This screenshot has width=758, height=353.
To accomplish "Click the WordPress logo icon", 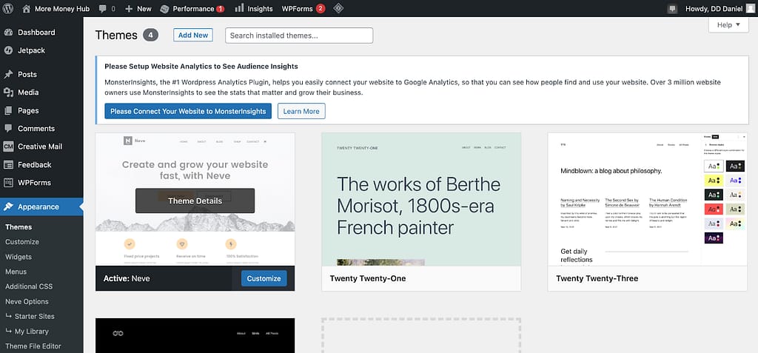I will [8, 9].
